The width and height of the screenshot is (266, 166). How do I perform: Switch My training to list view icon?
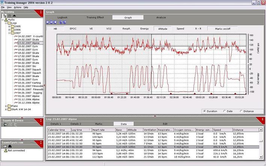pyautogui.click(x=9, y=16)
